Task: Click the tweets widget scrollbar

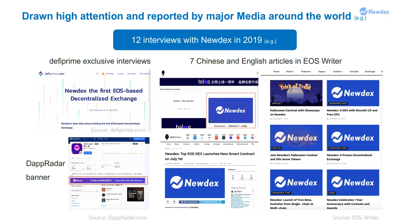Action: tap(253, 191)
